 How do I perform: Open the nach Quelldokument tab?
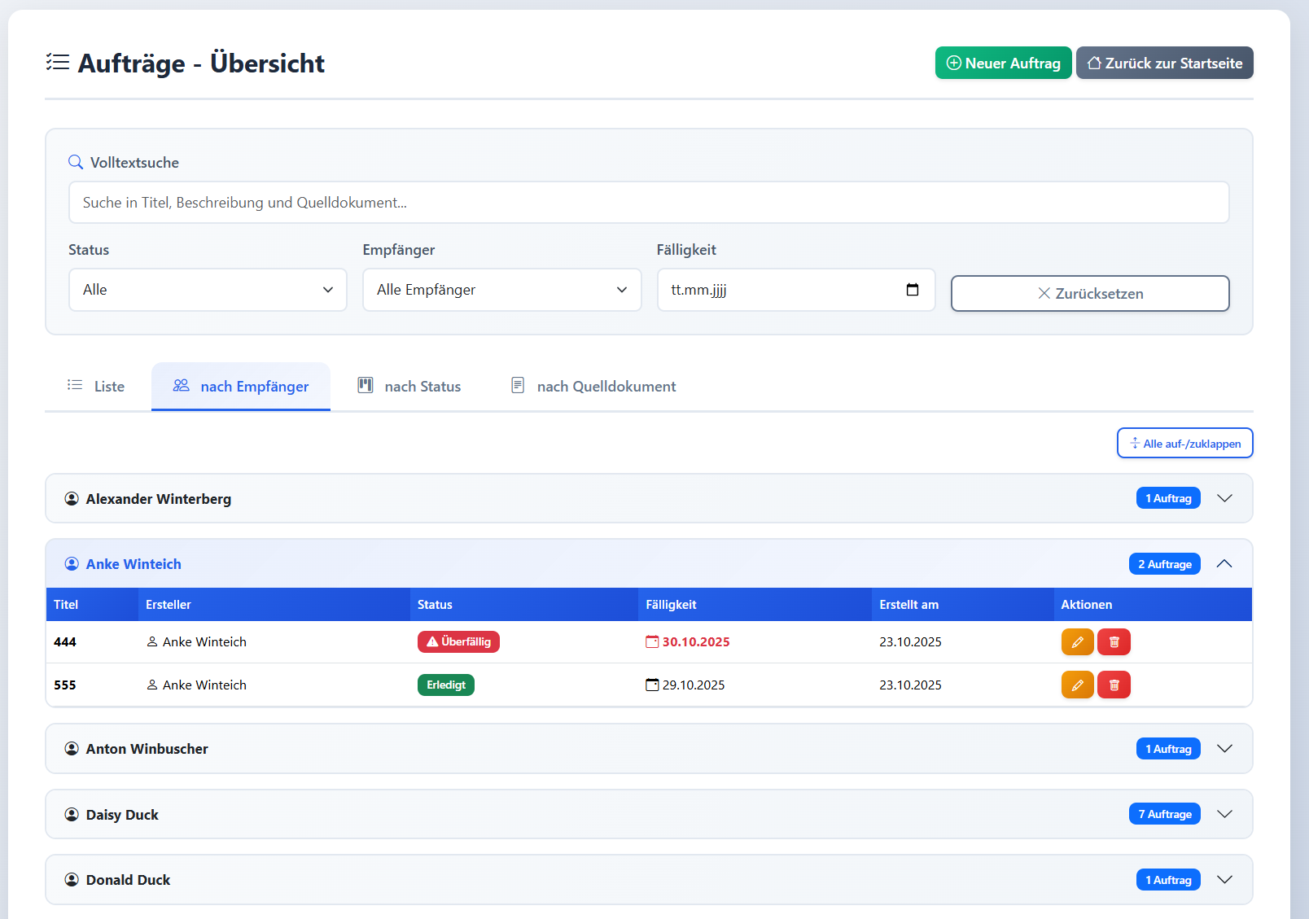click(x=593, y=387)
